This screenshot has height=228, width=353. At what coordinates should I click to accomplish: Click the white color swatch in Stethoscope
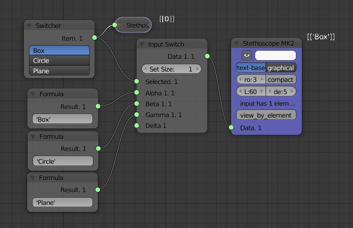click(x=276, y=55)
